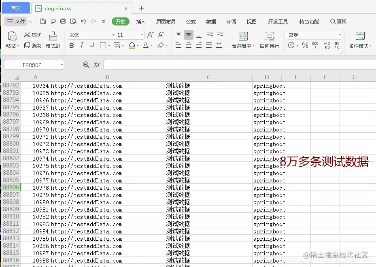Open font size 11 dropdown

142,35
